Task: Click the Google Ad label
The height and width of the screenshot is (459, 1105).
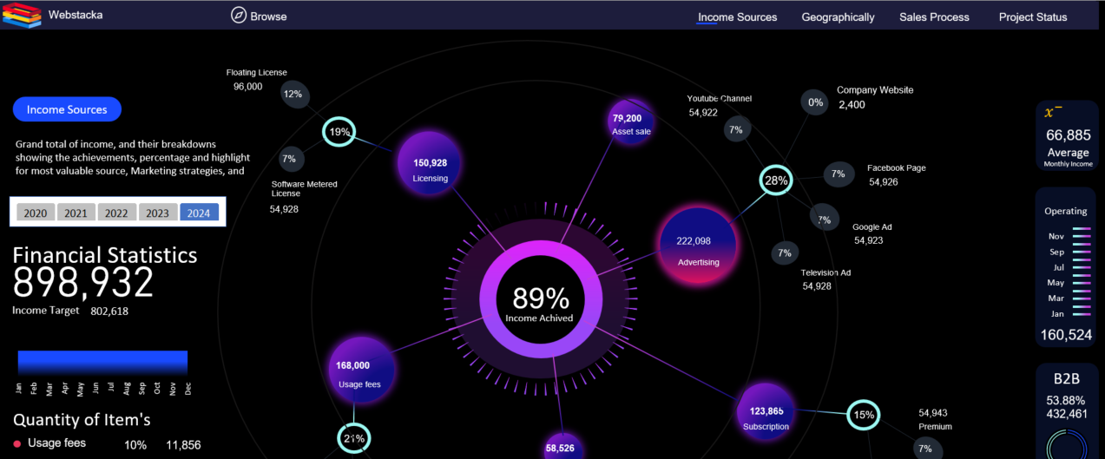Action: pyautogui.click(x=872, y=227)
